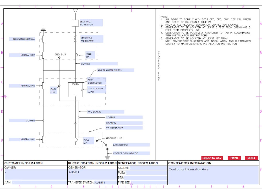
Task: Click the COPPER field left of the neutral line
Action: [x=22, y=120]
